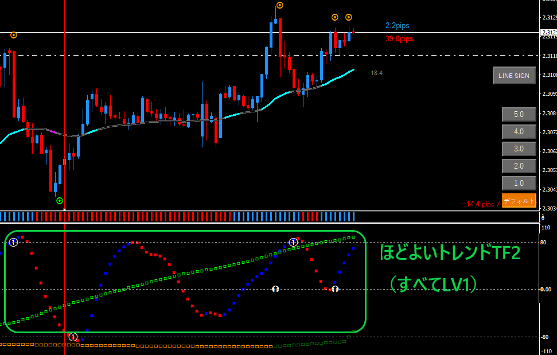Click the orange signal circle at far left
Viewport: 557px width, 355px height.
pyautogui.click(x=14, y=35)
